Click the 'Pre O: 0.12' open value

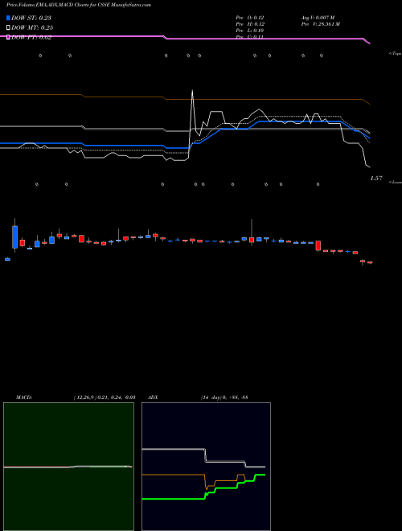pyautogui.click(x=250, y=18)
